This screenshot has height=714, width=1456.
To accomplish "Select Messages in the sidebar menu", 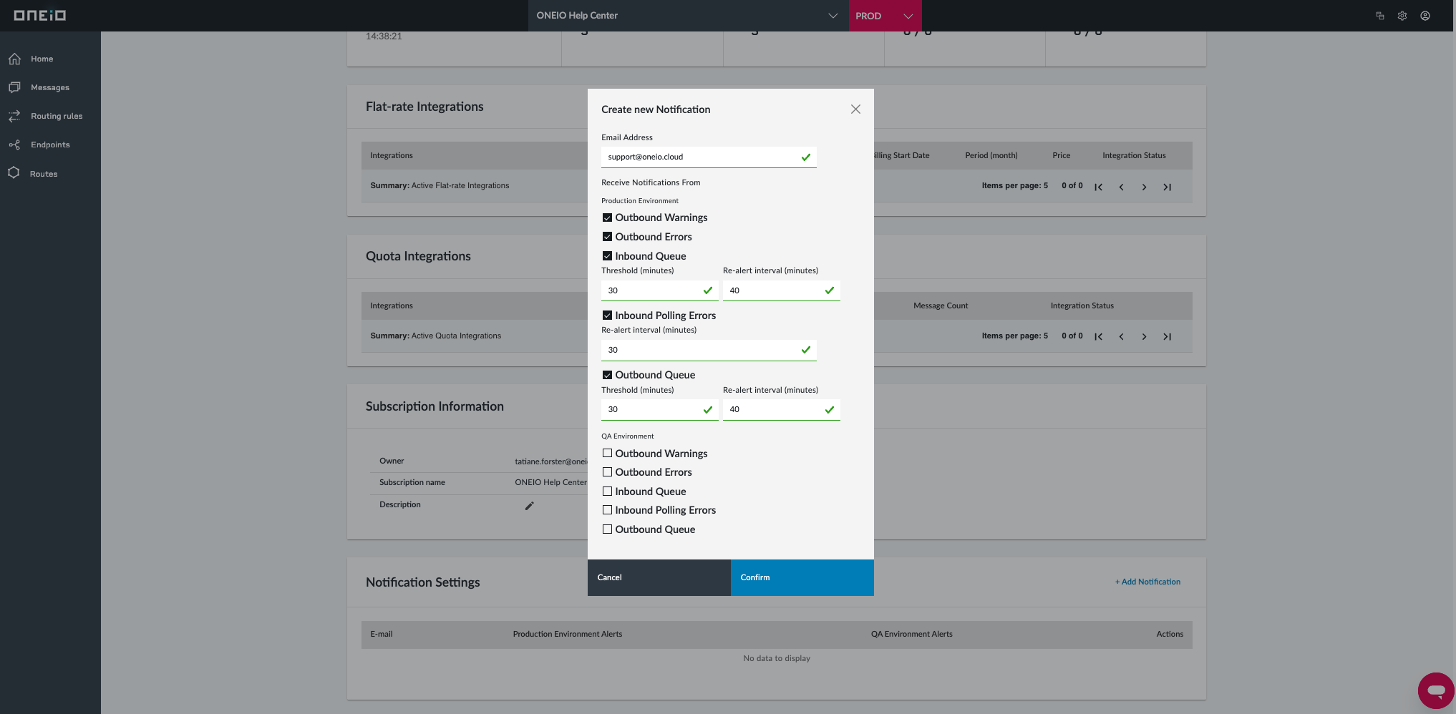I will tap(50, 87).
